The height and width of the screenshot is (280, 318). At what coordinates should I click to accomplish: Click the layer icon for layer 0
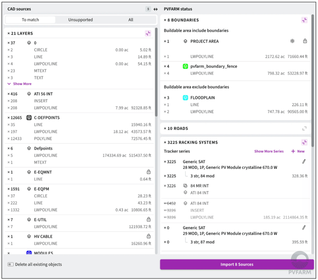coord(29,43)
